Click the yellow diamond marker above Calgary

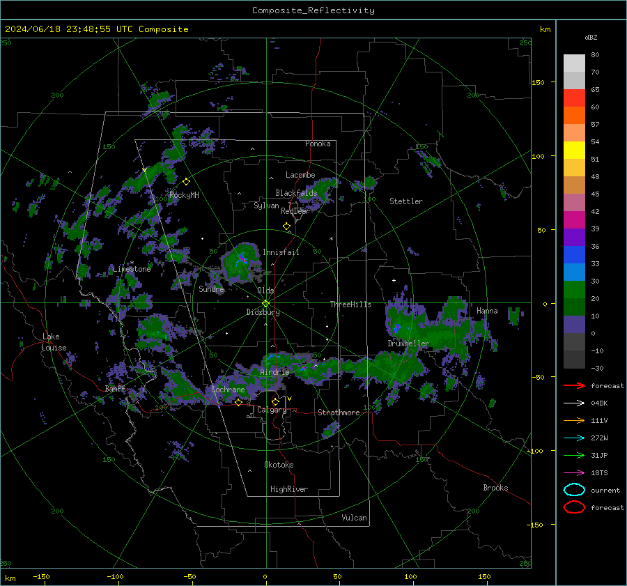coord(275,401)
